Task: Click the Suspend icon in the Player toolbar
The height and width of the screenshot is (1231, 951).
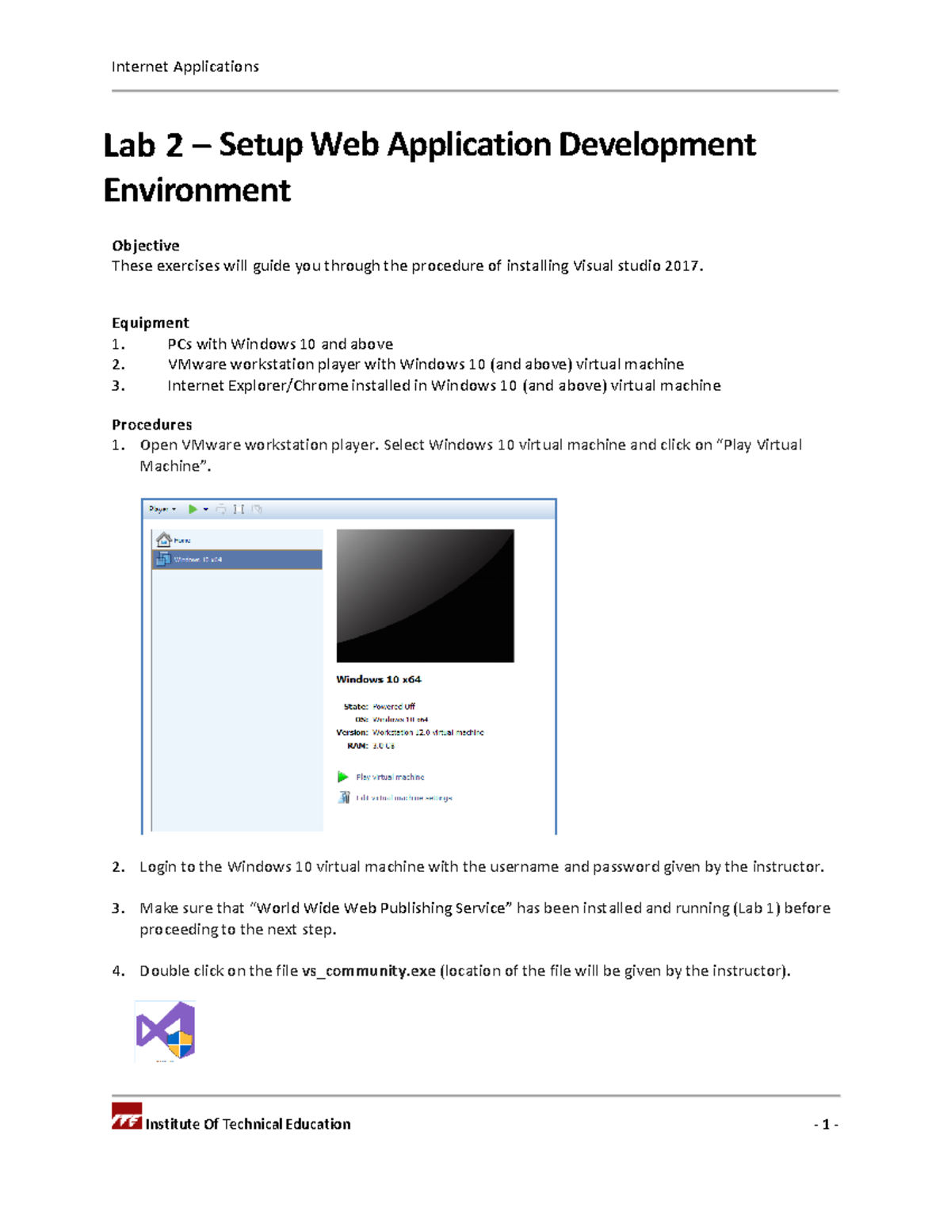Action: (221, 509)
